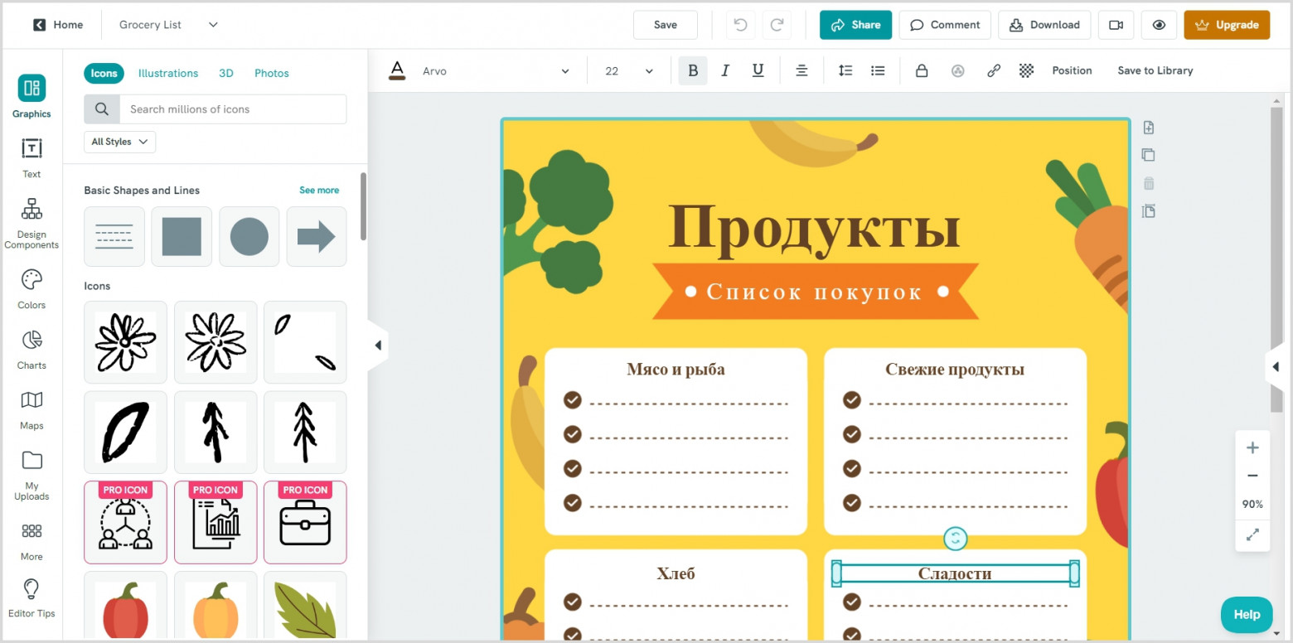The image size is (1293, 643).
Task: Click Save to Library
Action: [x=1155, y=70]
